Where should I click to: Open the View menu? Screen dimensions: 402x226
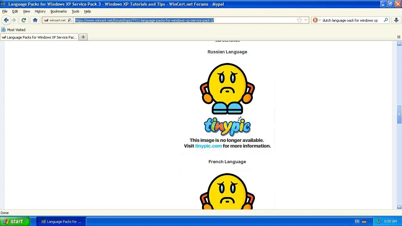point(26,11)
